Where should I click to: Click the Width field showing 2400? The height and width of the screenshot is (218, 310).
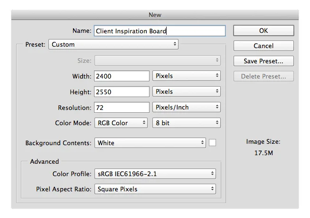point(122,76)
